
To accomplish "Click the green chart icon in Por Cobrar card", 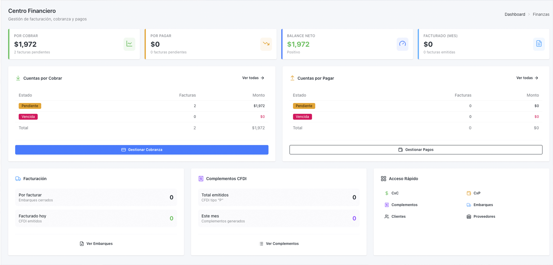I will point(129,44).
